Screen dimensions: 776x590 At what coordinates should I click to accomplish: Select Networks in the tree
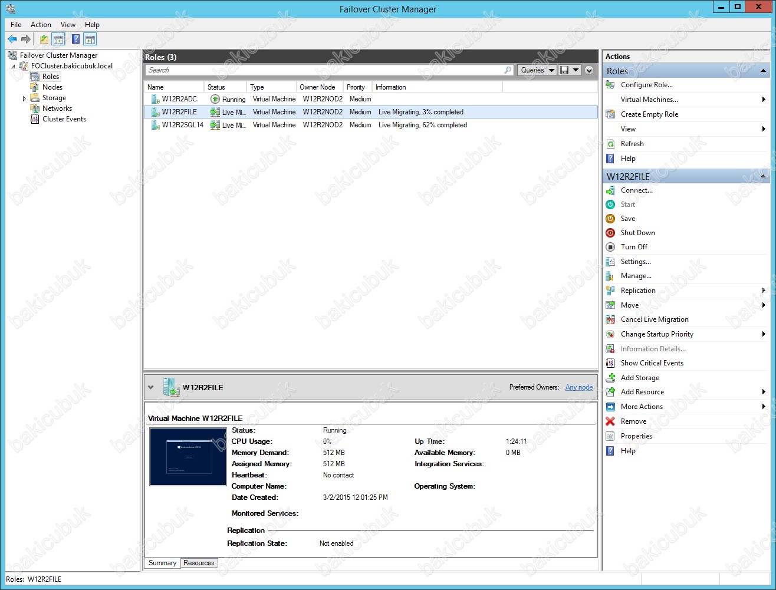57,108
